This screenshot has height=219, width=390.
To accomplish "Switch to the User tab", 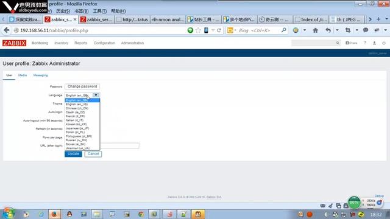I will point(9,75).
